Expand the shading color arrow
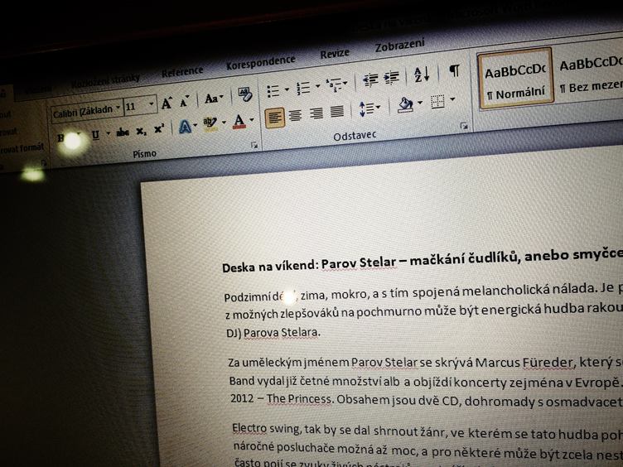623x467 pixels. (420, 104)
